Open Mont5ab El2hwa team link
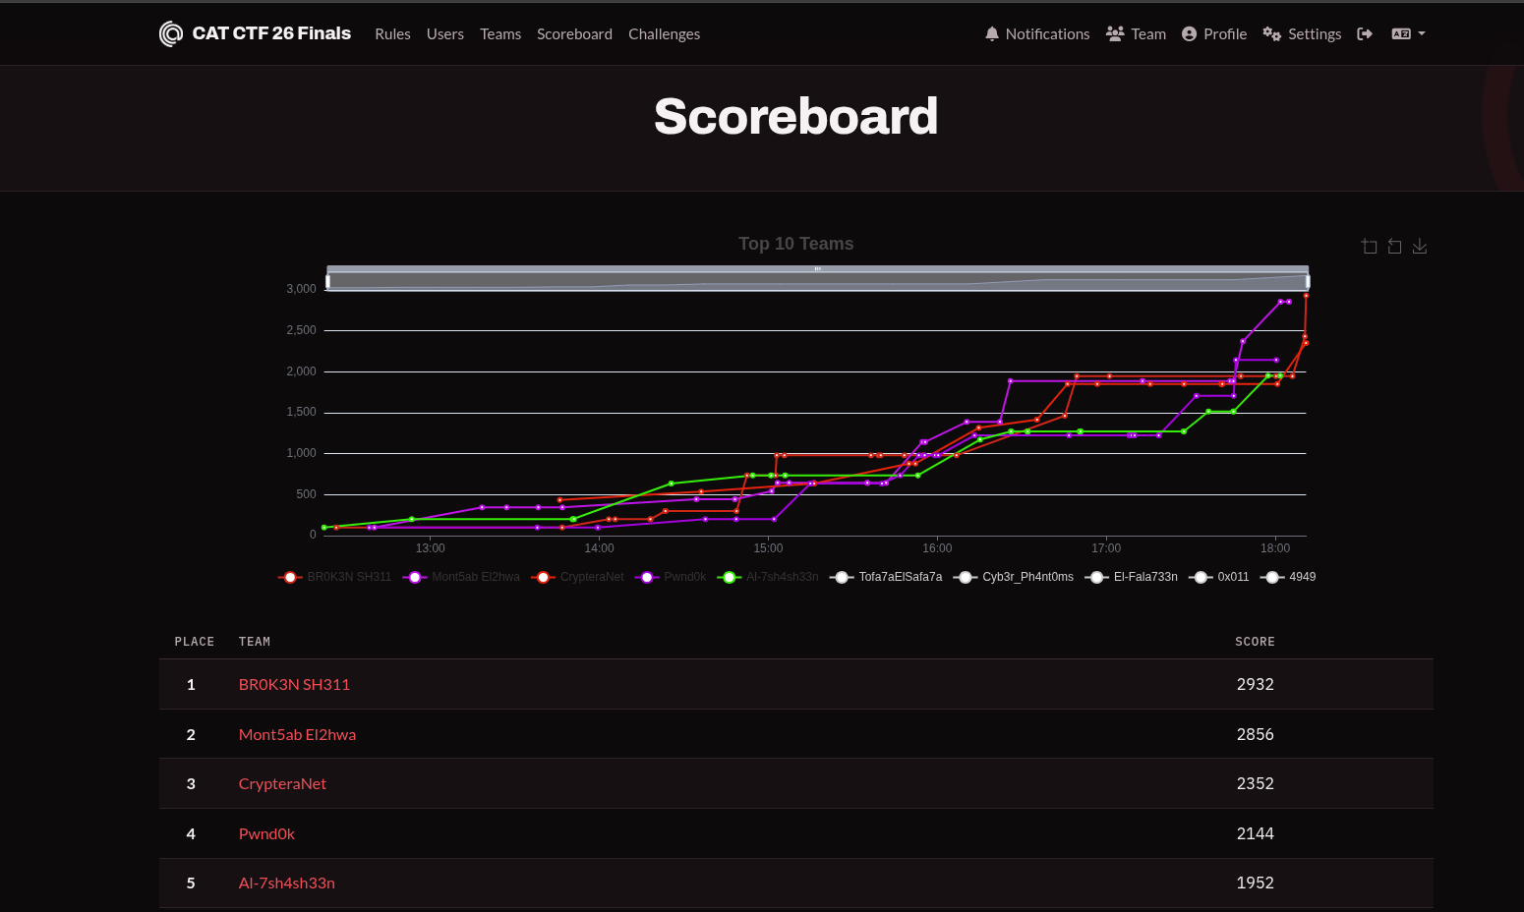The height and width of the screenshot is (912, 1524). (x=297, y=735)
